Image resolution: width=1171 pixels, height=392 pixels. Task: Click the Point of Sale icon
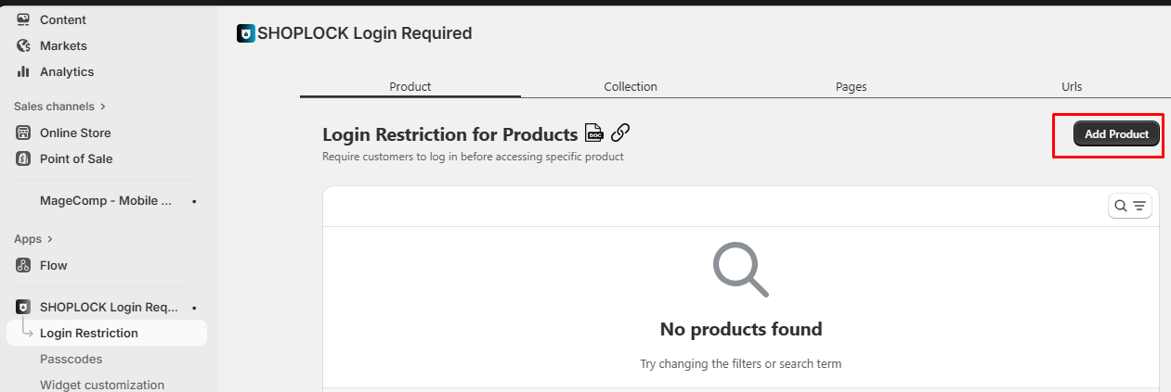tap(23, 158)
